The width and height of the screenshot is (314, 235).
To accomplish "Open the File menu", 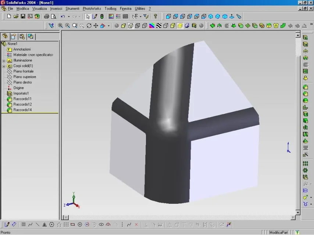I will pos(10,8).
